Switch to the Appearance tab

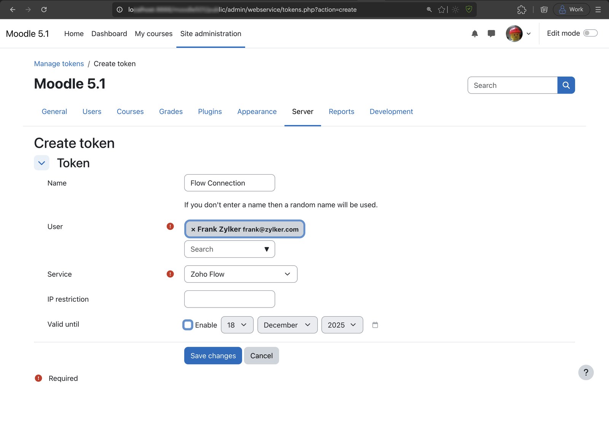[x=257, y=112]
